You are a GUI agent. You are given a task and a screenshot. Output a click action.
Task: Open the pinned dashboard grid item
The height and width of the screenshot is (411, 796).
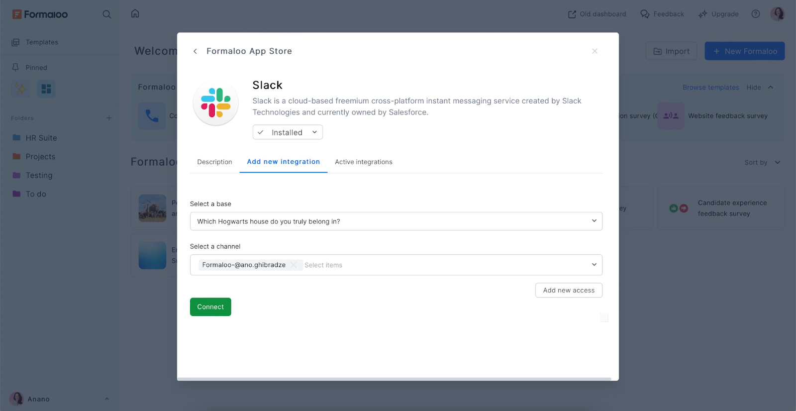coord(46,89)
